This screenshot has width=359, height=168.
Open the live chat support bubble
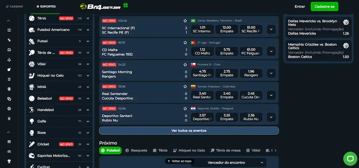[x=350, y=159]
